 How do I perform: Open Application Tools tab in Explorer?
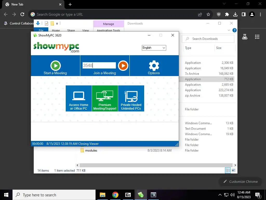pos(109,30)
